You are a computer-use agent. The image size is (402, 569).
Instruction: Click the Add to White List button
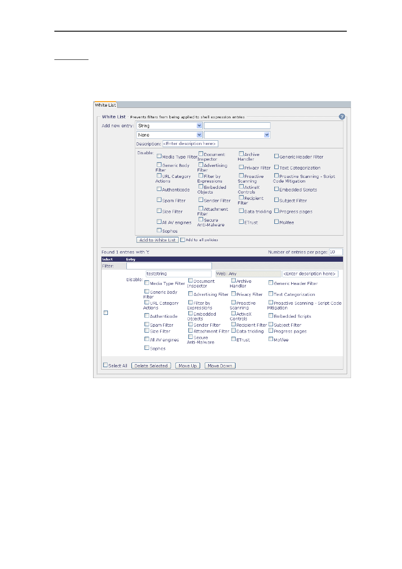[x=157, y=240]
